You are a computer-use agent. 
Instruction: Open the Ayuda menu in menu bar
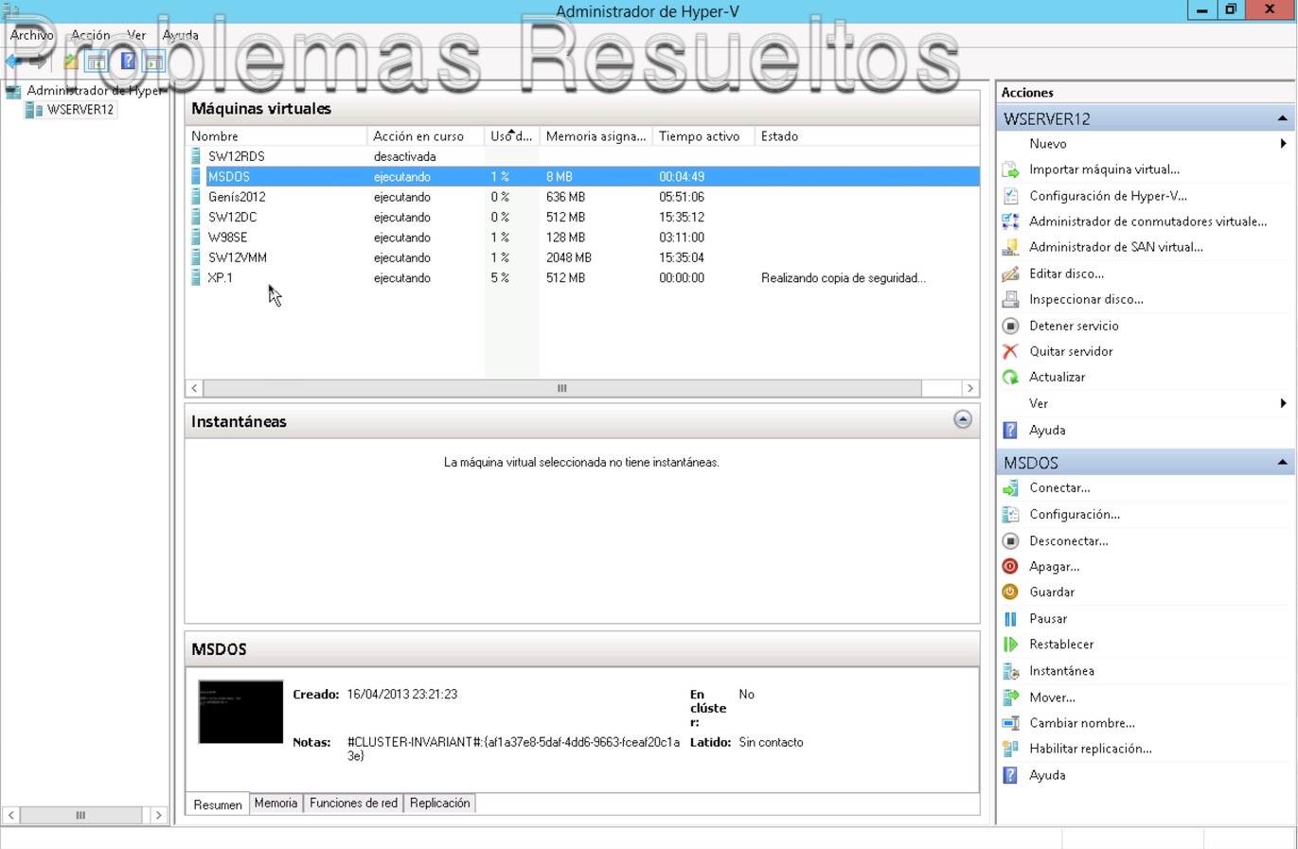[180, 35]
